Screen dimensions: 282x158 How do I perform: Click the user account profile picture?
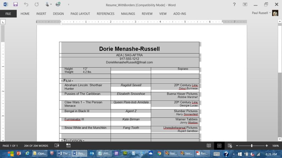pos(275,13)
